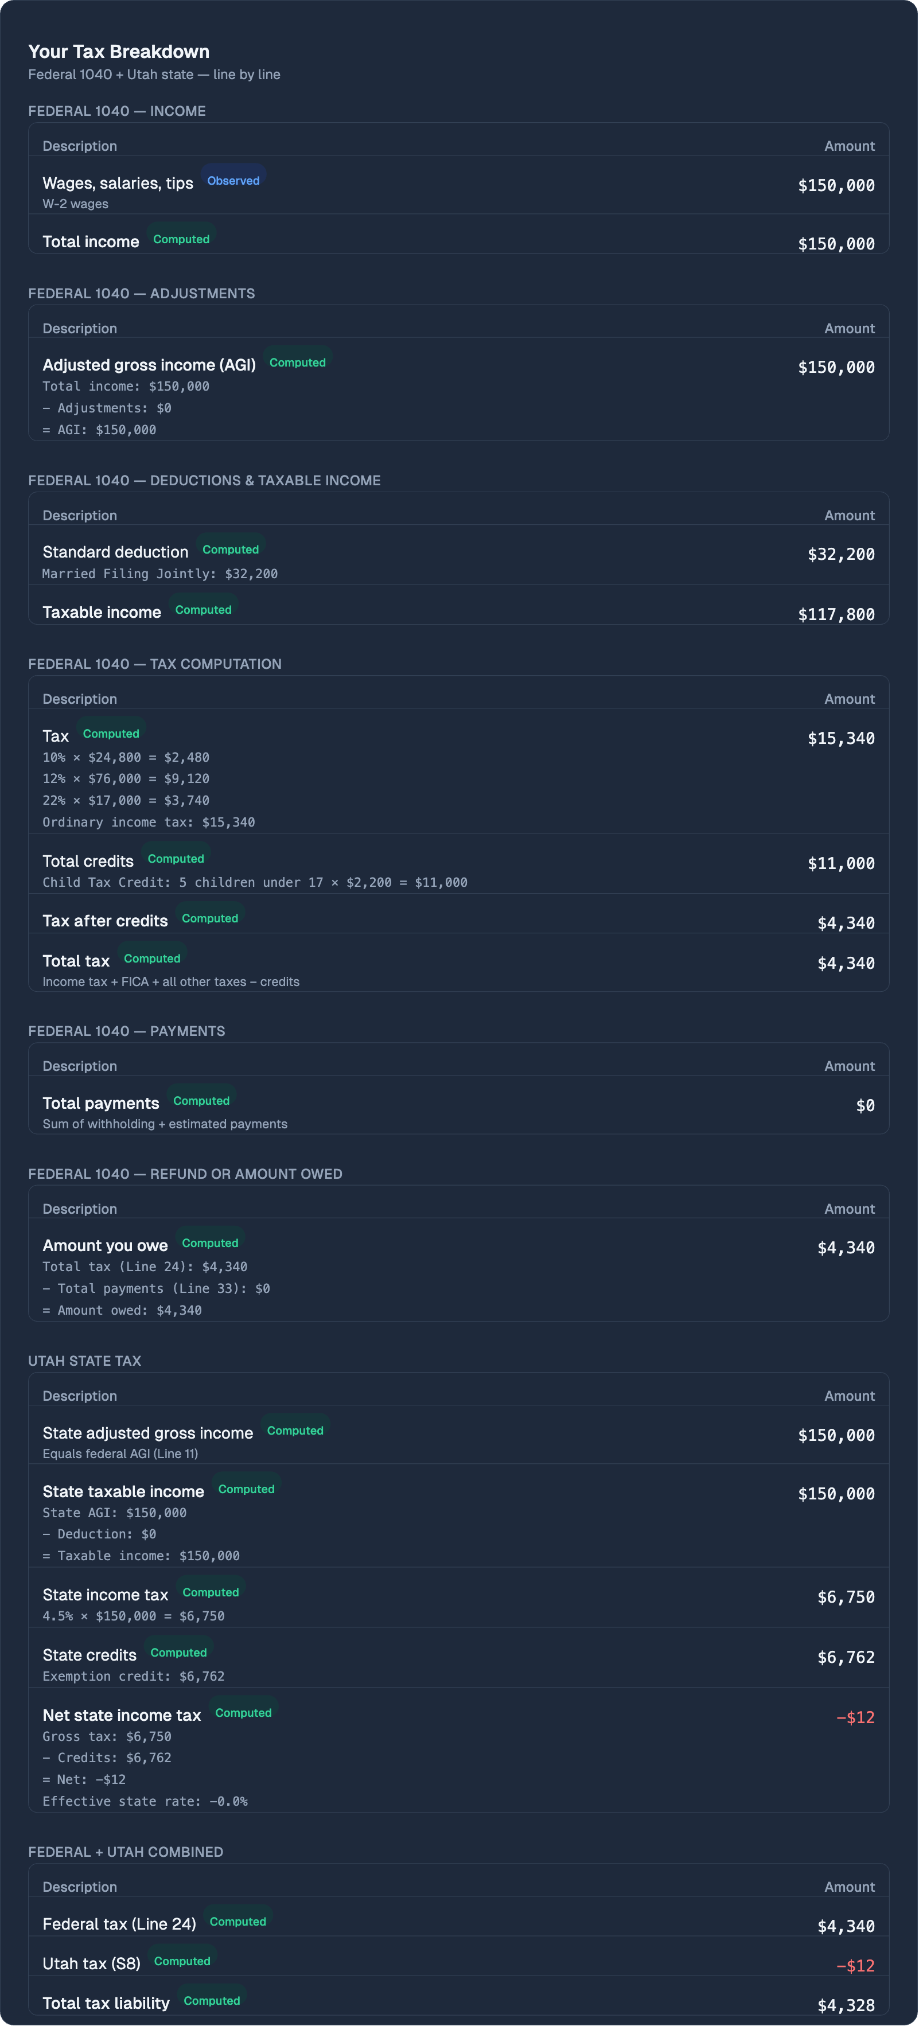Click the Computed badge beside State adjusted gross income
Image resolution: width=919 pixels, height=2026 pixels.
[295, 1431]
